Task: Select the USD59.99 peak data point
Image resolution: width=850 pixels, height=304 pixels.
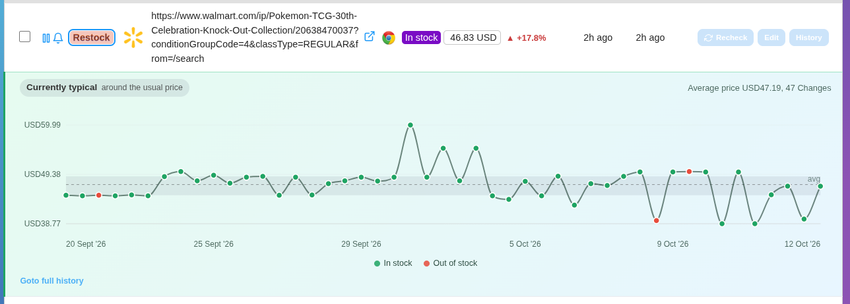Action: coord(410,125)
